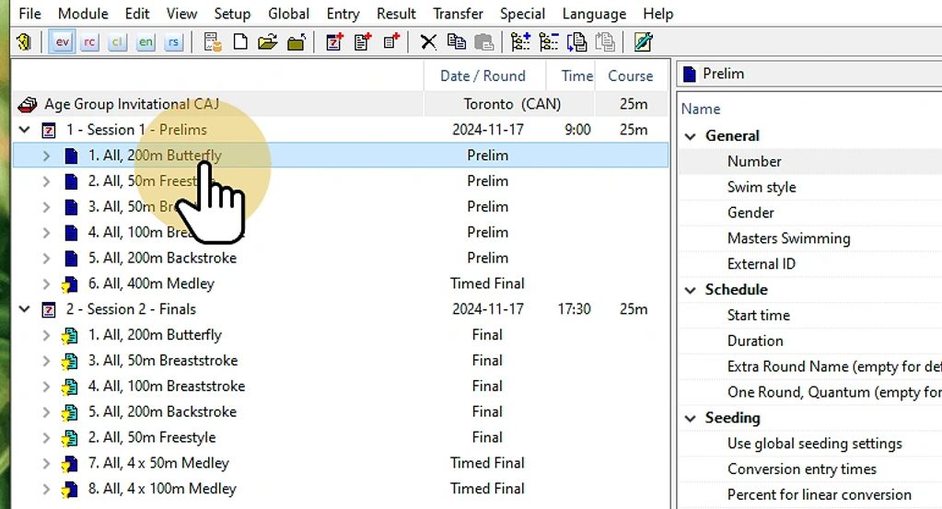942x509 pixels.
Task: Click the new blank document icon
Action: pyautogui.click(x=240, y=41)
